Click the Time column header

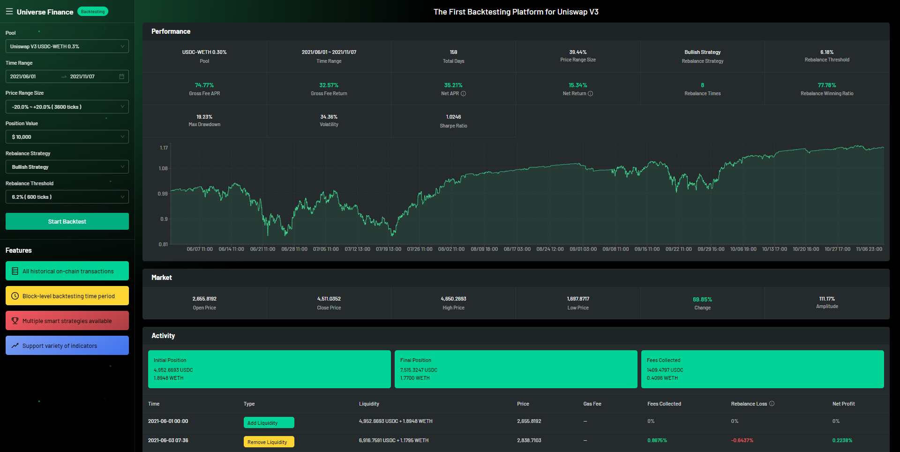[x=154, y=404]
